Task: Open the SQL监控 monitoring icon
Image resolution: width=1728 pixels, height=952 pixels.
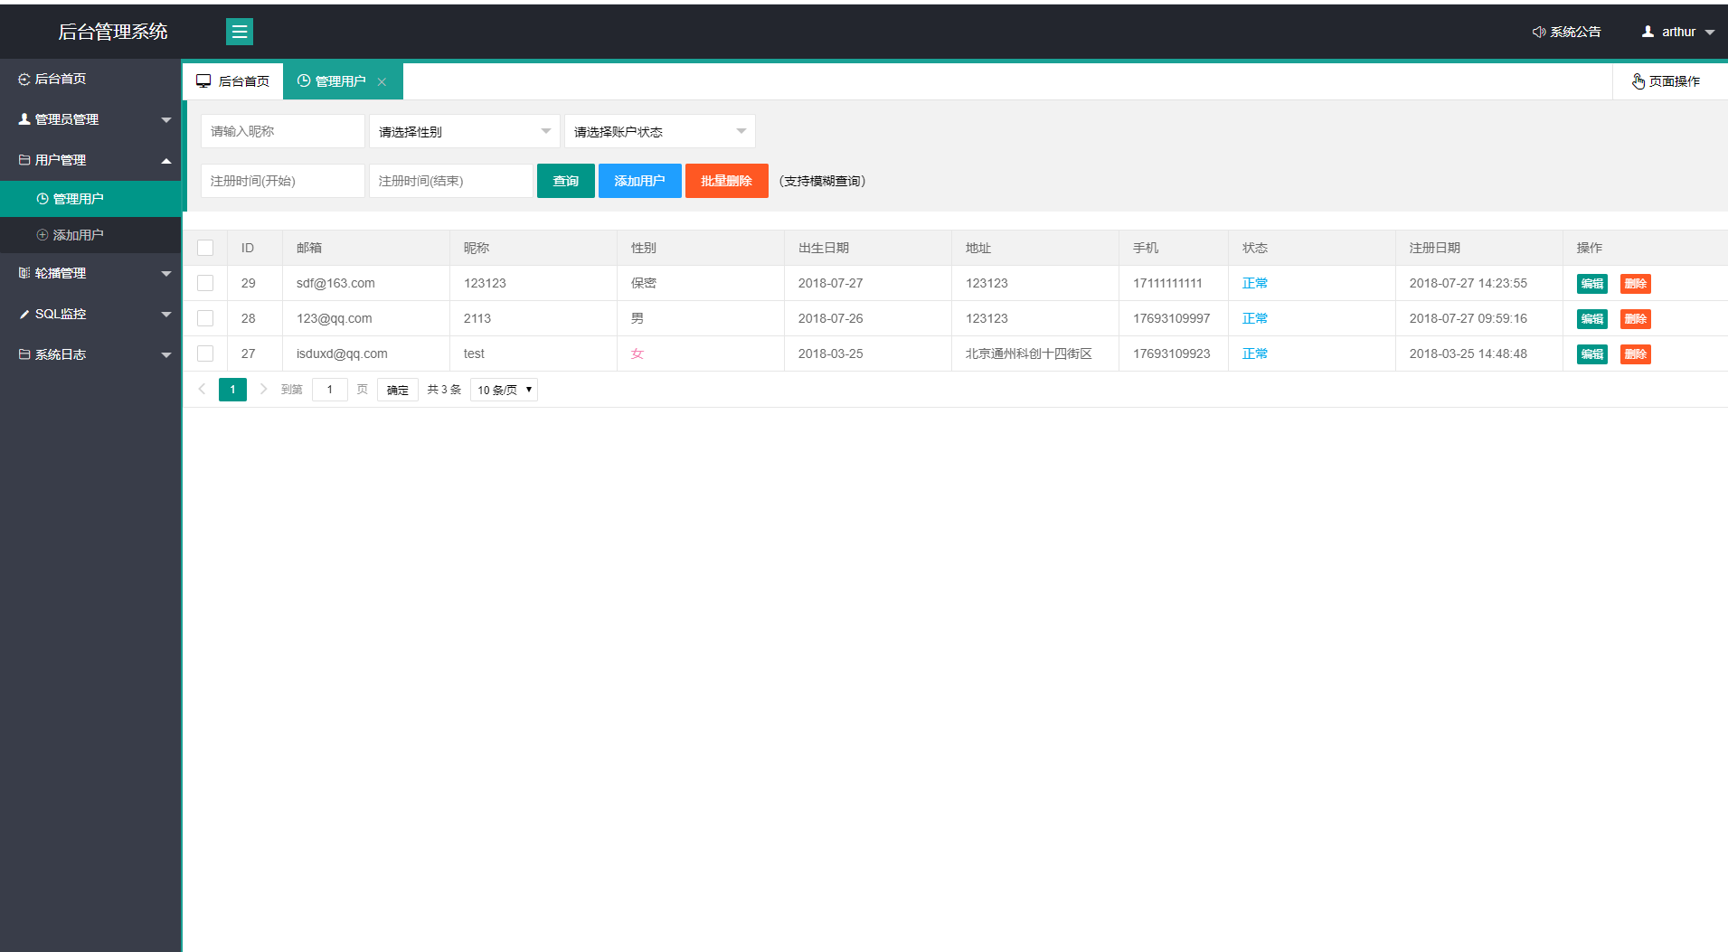Action: point(24,314)
